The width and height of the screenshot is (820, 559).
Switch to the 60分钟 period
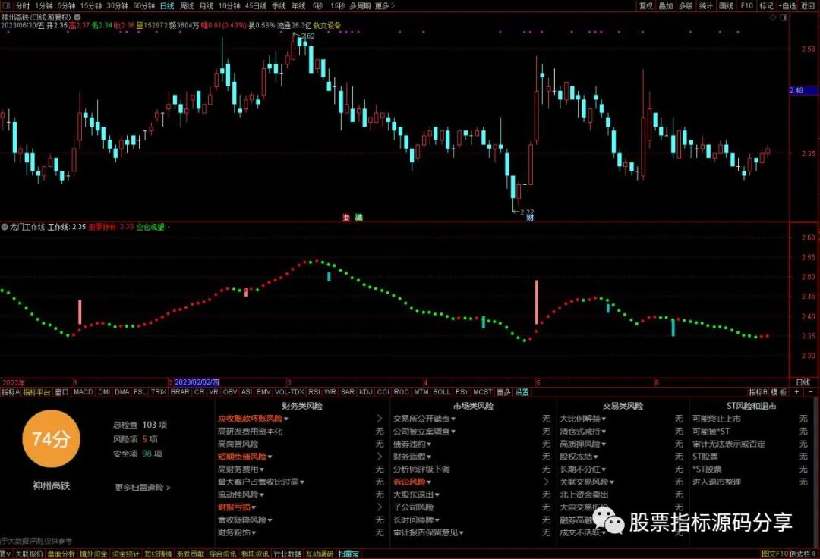pos(143,6)
